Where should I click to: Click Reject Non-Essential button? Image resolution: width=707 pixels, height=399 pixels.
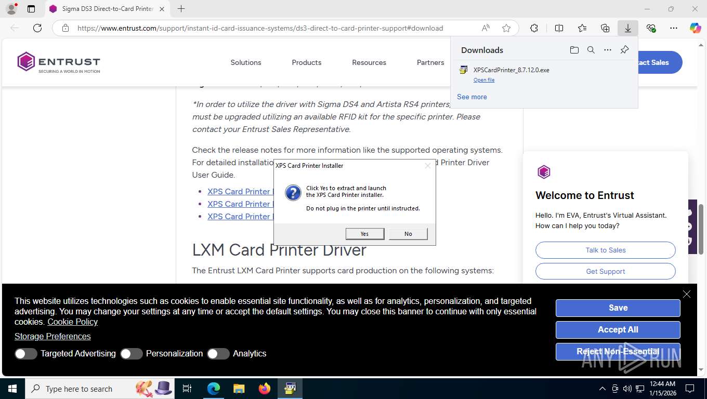(x=618, y=352)
